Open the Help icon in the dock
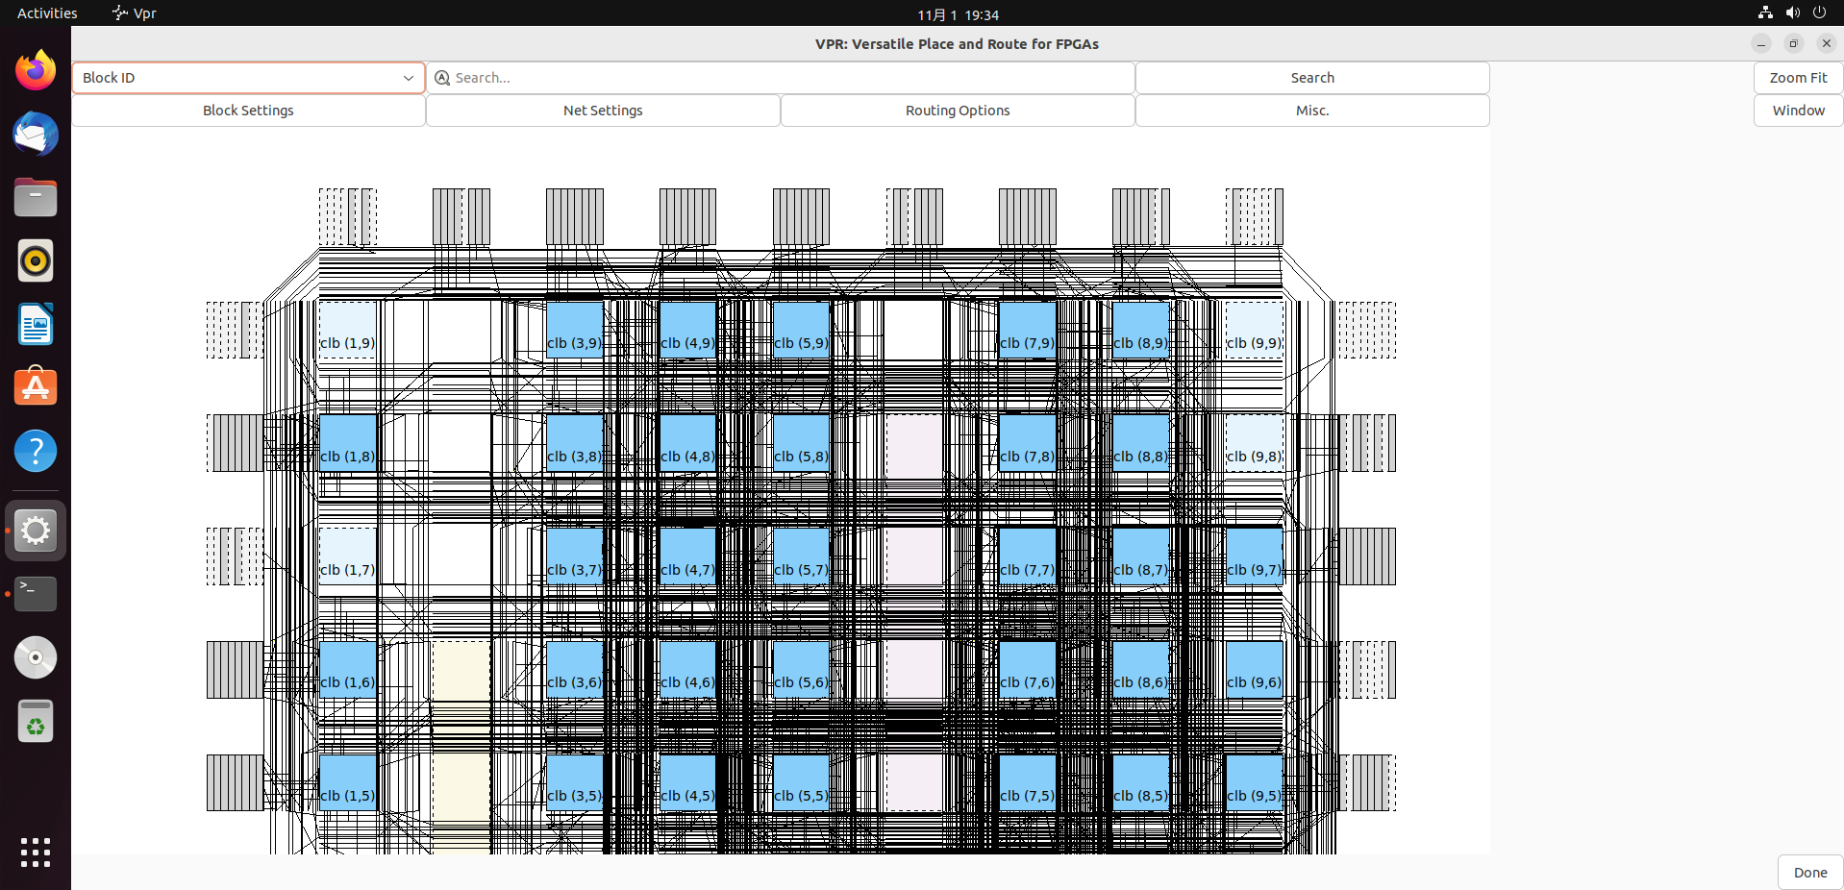Screen dimensions: 1844x890 coord(36,451)
